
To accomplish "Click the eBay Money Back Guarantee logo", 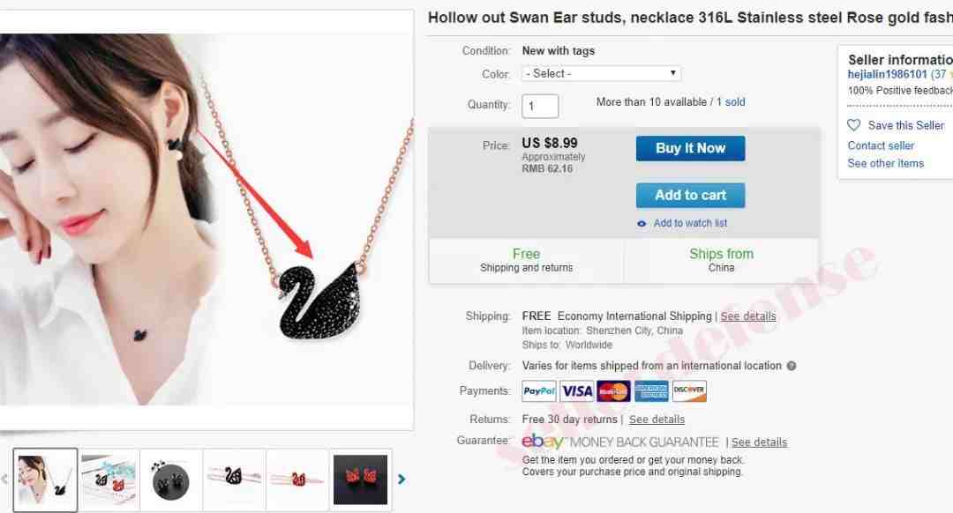I will coord(620,442).
